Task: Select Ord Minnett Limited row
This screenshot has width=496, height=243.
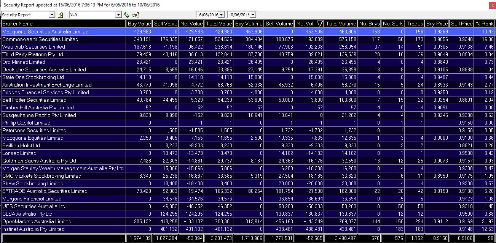Action: [248, 62]
